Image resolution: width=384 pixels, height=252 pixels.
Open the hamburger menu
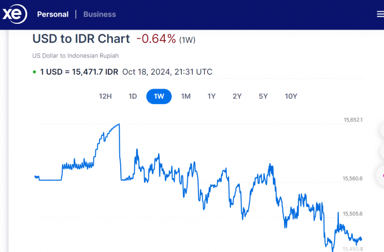click(x=380, y=15)
